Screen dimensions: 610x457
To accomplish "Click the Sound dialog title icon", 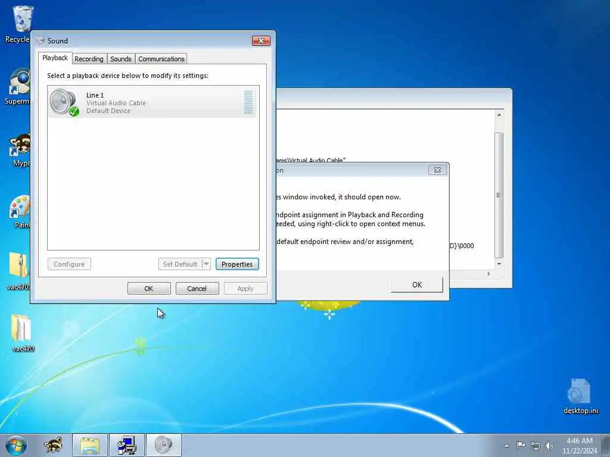I will coord(40,40).
